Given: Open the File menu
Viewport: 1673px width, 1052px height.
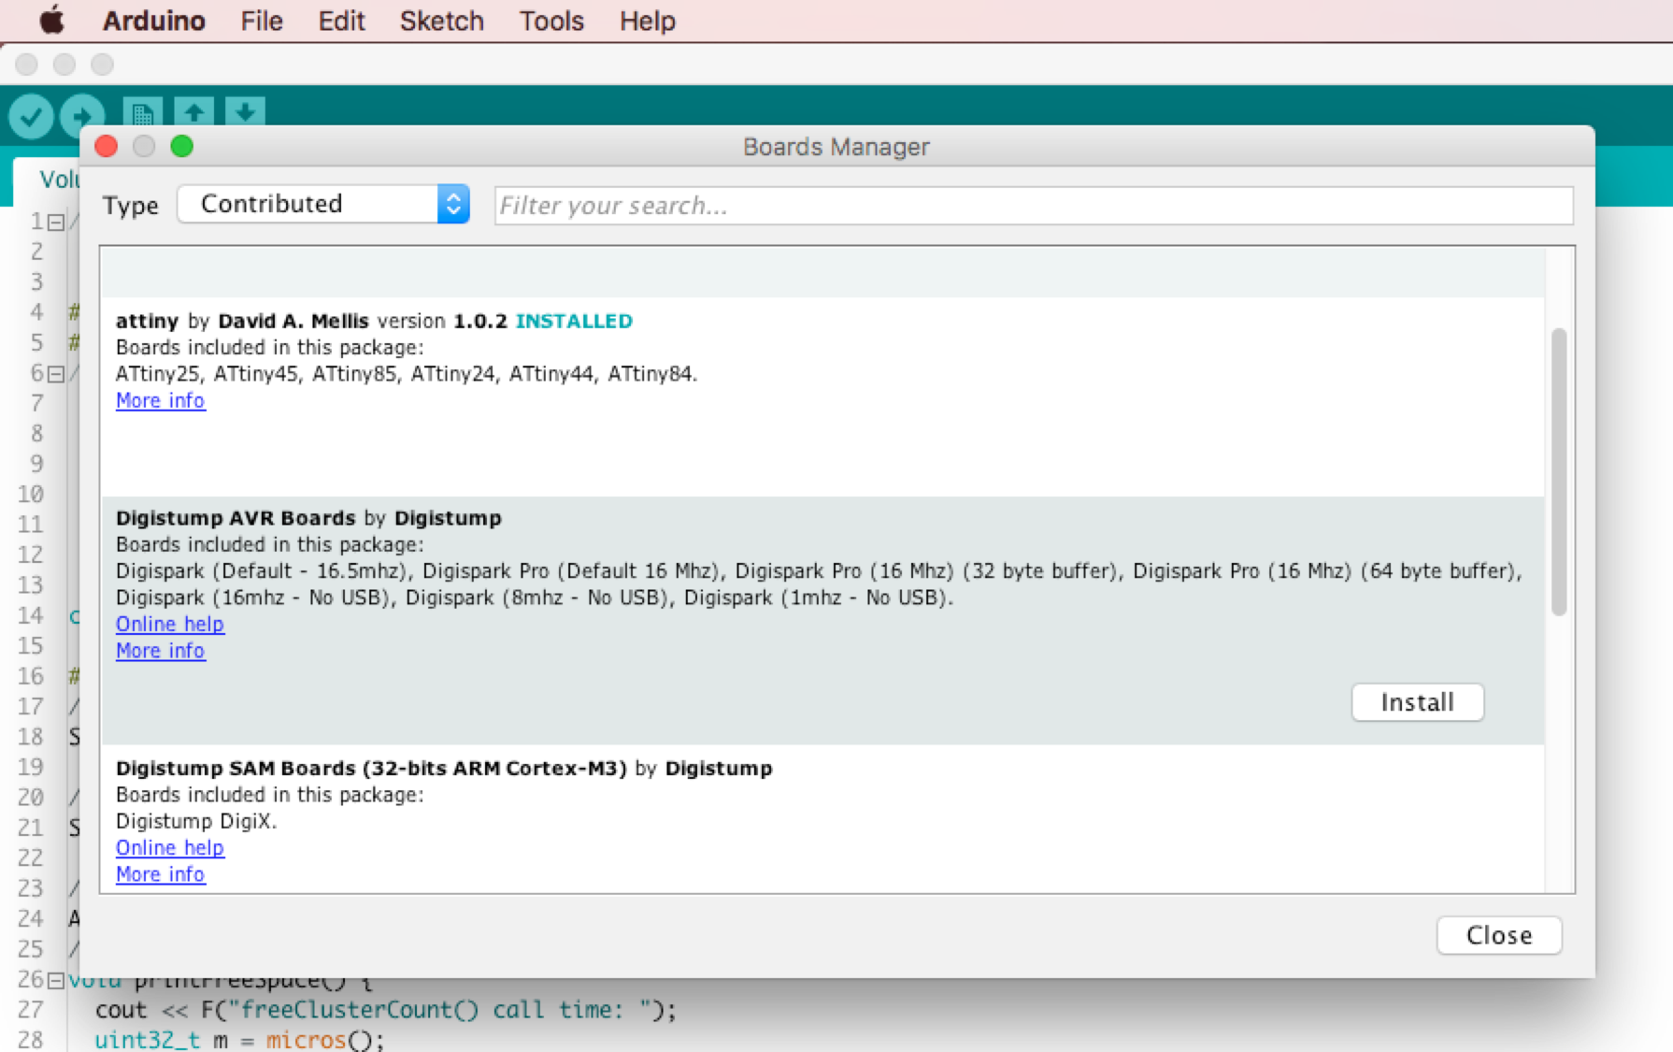Looking at the screenshot, I should pyautogui.click(x=262, y=21).
